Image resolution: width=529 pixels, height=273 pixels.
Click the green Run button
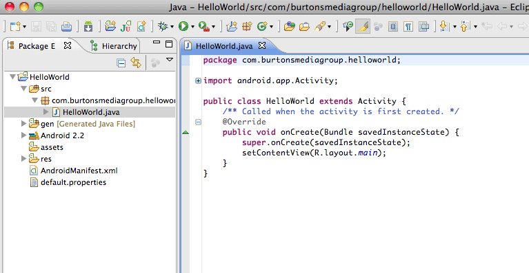pos(183,26)
